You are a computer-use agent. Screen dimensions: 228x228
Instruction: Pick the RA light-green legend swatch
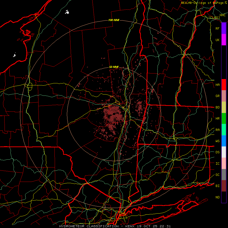(x=224, y=130)
